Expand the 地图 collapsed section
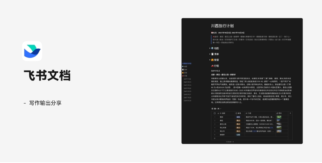 pos(210,48)
